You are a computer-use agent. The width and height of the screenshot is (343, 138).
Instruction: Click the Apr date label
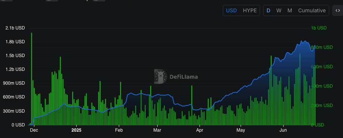pyautogui.click(x=200, y=131)
